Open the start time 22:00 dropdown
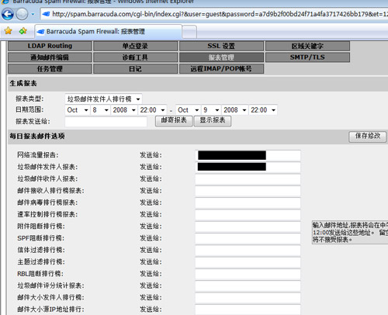This screenshot has height=315, width=388. (x=152, y=110)
